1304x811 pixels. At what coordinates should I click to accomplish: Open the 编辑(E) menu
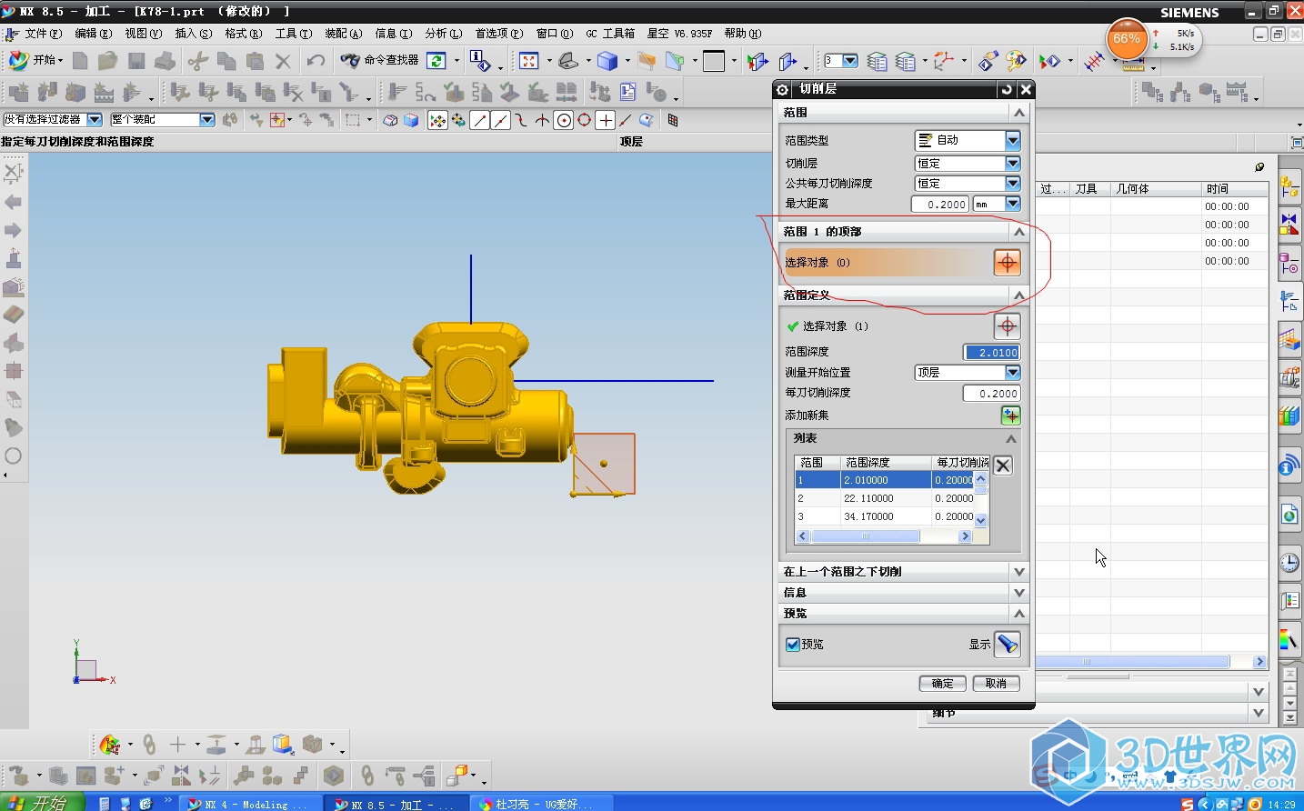click(93, 34)
